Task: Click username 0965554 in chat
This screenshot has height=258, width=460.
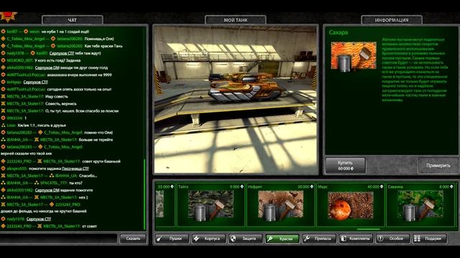Action: tap(14, 118)
